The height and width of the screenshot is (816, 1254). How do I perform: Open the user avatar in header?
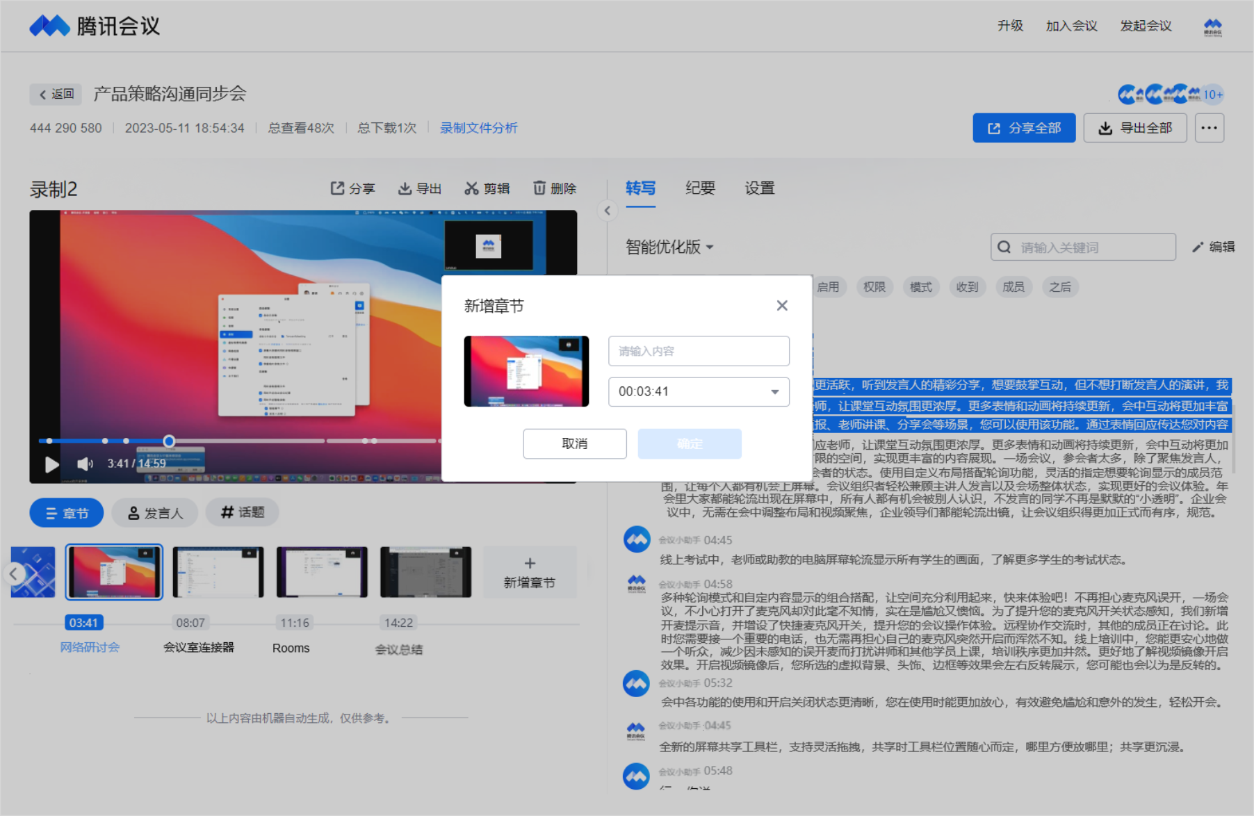click(x=1213, y=26)
